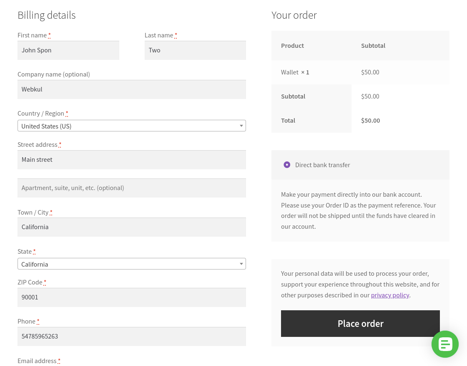Select the Town / City field showing California
The height and width of the screenshot is (366, 467).
131,227
